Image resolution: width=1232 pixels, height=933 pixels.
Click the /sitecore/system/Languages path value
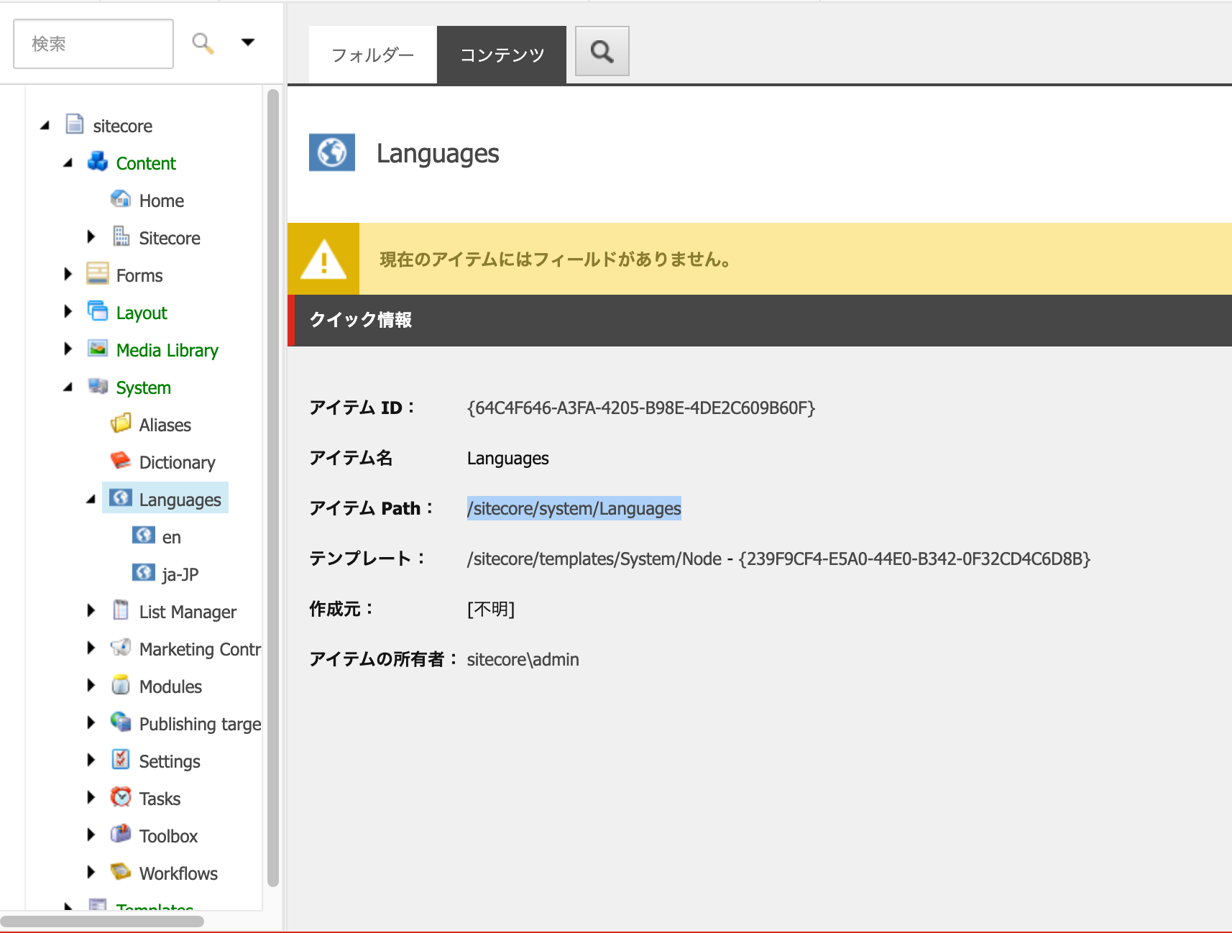click(574, 508)
